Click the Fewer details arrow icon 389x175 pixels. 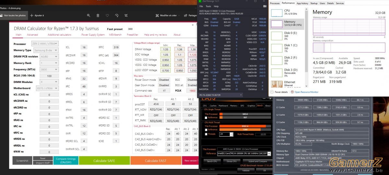[x=272, y=92]
